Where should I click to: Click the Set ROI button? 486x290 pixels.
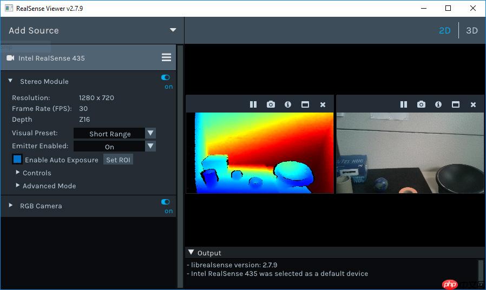118,160
